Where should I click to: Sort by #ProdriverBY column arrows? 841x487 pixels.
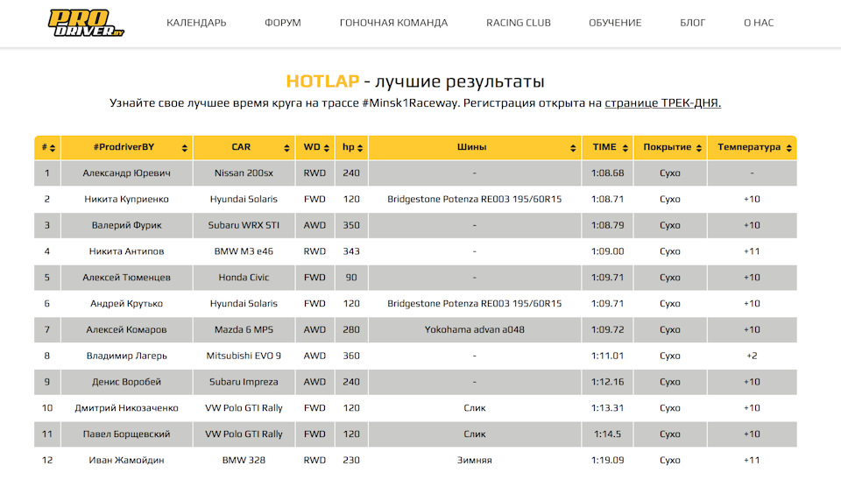click(x=185, y=148)
